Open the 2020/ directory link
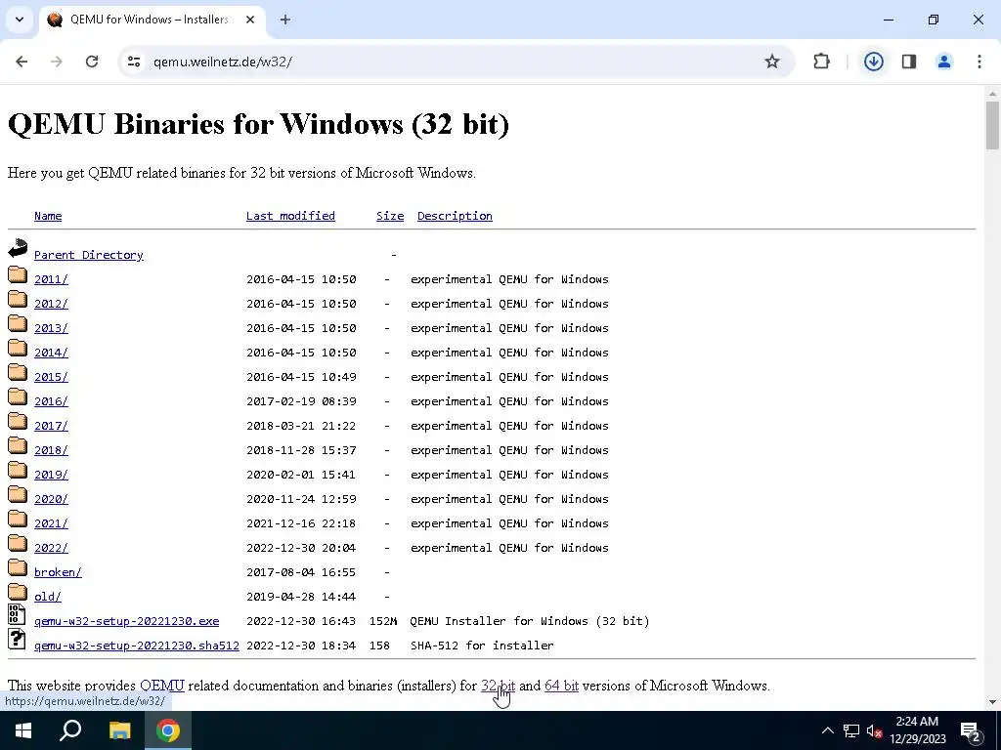Screen dimensions: 1001x750 point(51,499)
